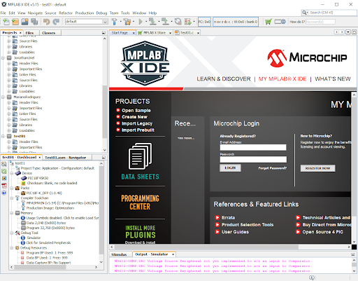Switch to the MPLAB X Store tab
The image size is (358, 281).
tap(155, 33)
